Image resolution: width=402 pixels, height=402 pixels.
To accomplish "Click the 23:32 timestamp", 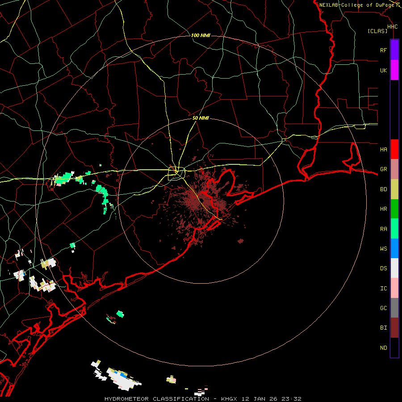I will [x=292, y=399].
